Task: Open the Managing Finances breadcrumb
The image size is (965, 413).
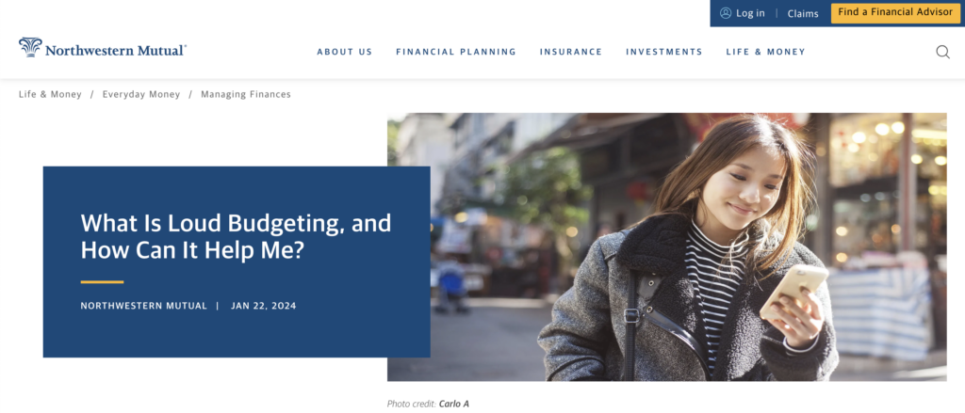Action: point(246,95)
